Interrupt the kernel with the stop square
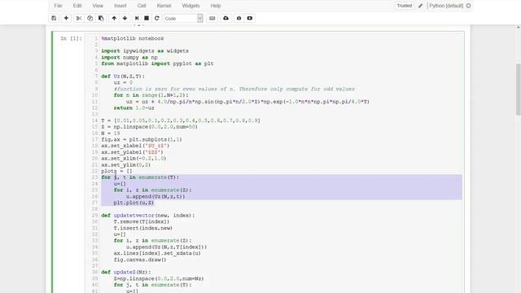The width and height of the screenshot is (521, 293). point(147,18)
